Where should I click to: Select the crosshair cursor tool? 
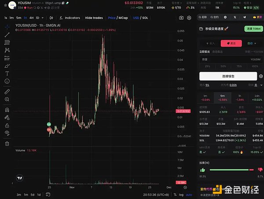7,27
